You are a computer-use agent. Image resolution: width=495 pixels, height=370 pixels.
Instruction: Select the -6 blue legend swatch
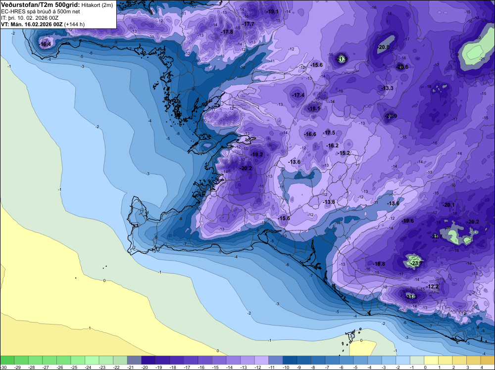coord(346,360)
